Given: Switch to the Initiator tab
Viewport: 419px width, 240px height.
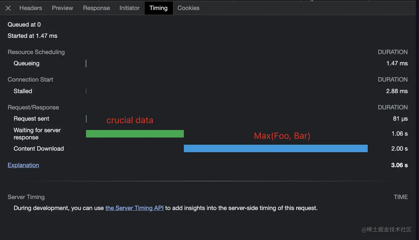Looking at the screenshot, I should point(129,8).
